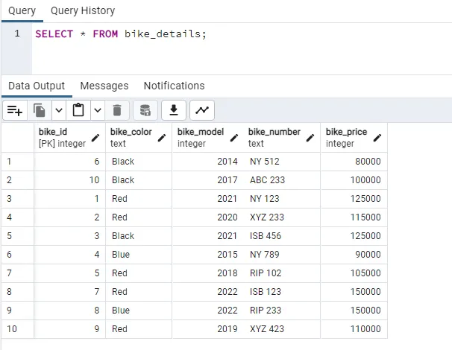This screenshot has width=452, height=350.
Task: Open the Messages tab
Action: point(104,86)
